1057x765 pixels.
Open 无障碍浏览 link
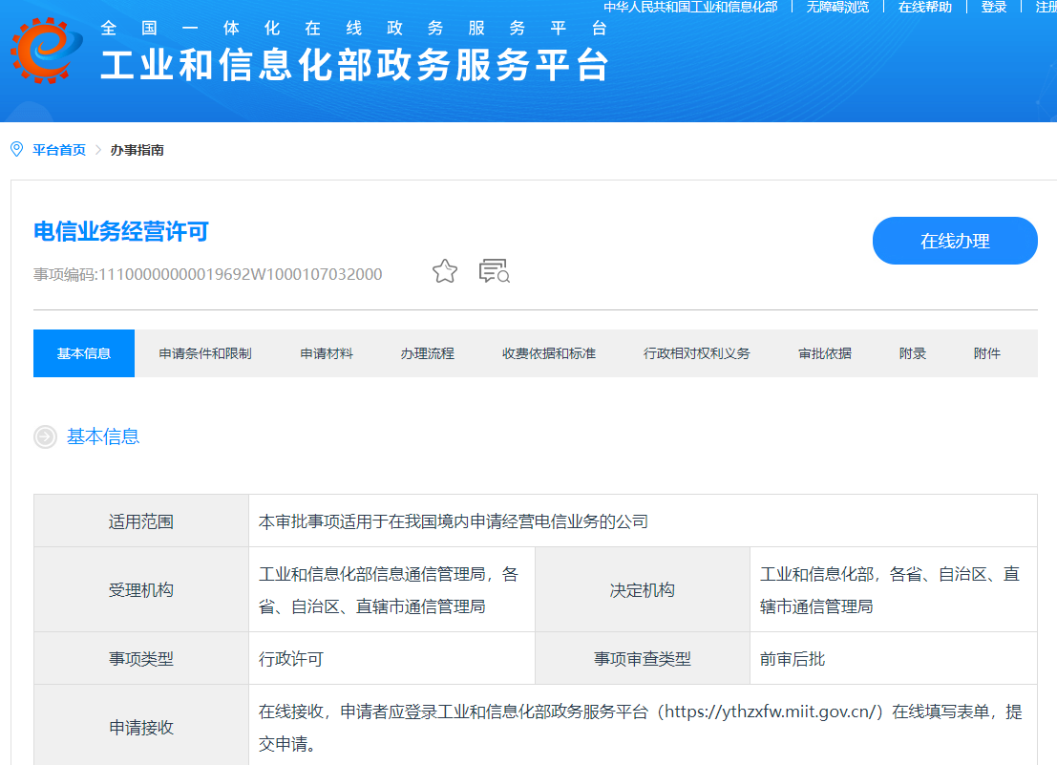(838, 7)
